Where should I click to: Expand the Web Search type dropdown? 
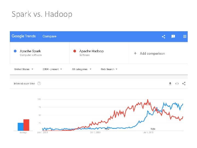coord(109,69)
